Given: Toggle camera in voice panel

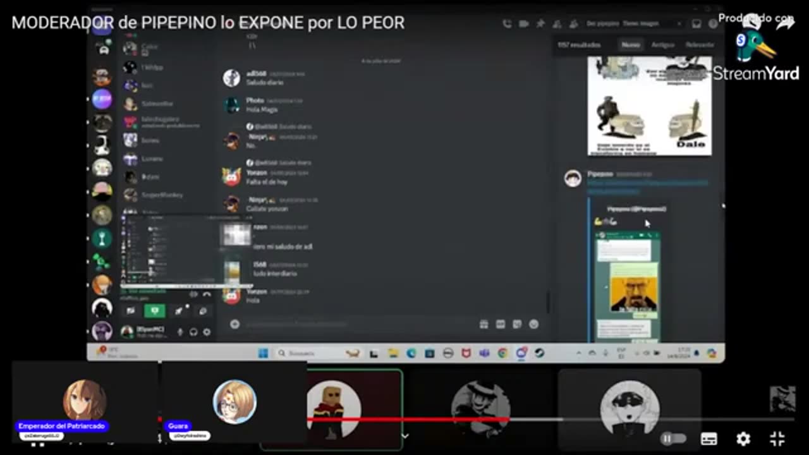Looking at the screenshot, I should (x=131, y=310).
